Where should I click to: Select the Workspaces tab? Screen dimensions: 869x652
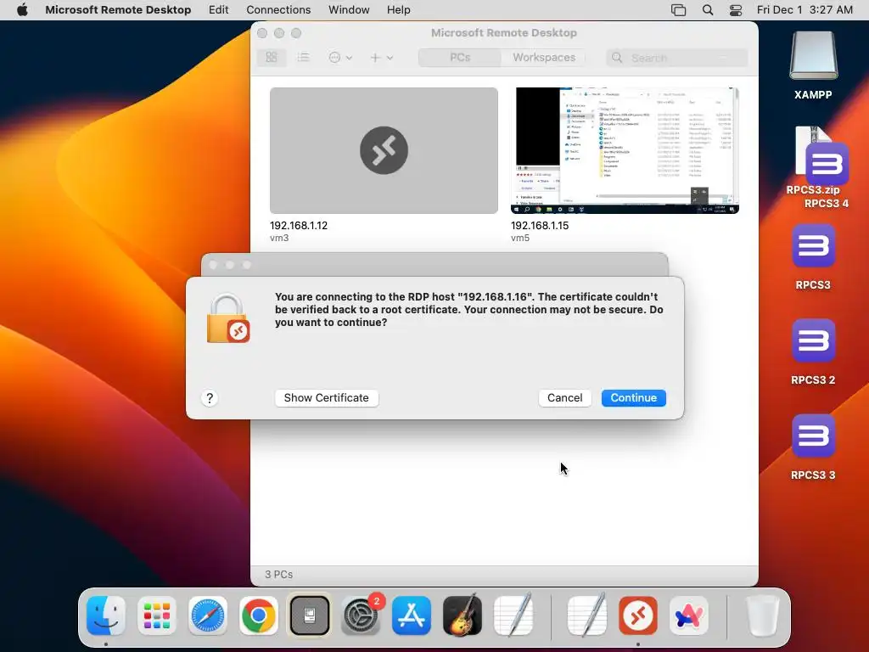pos(544,57)
